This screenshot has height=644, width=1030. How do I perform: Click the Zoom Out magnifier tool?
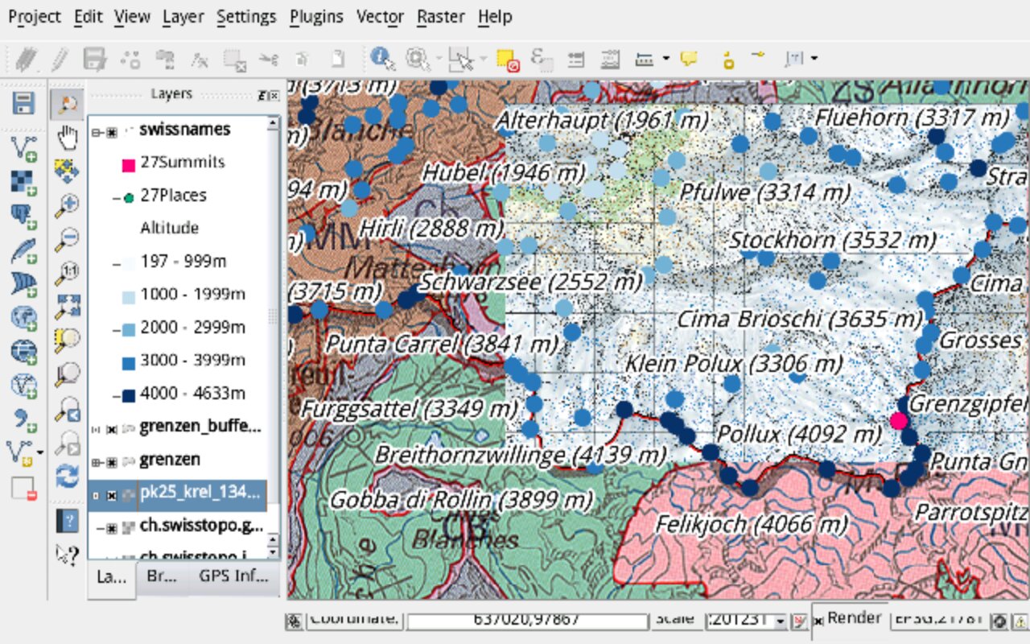68,238
